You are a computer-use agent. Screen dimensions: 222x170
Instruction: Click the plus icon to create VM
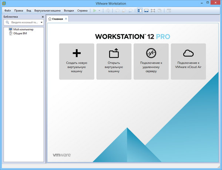76,53
